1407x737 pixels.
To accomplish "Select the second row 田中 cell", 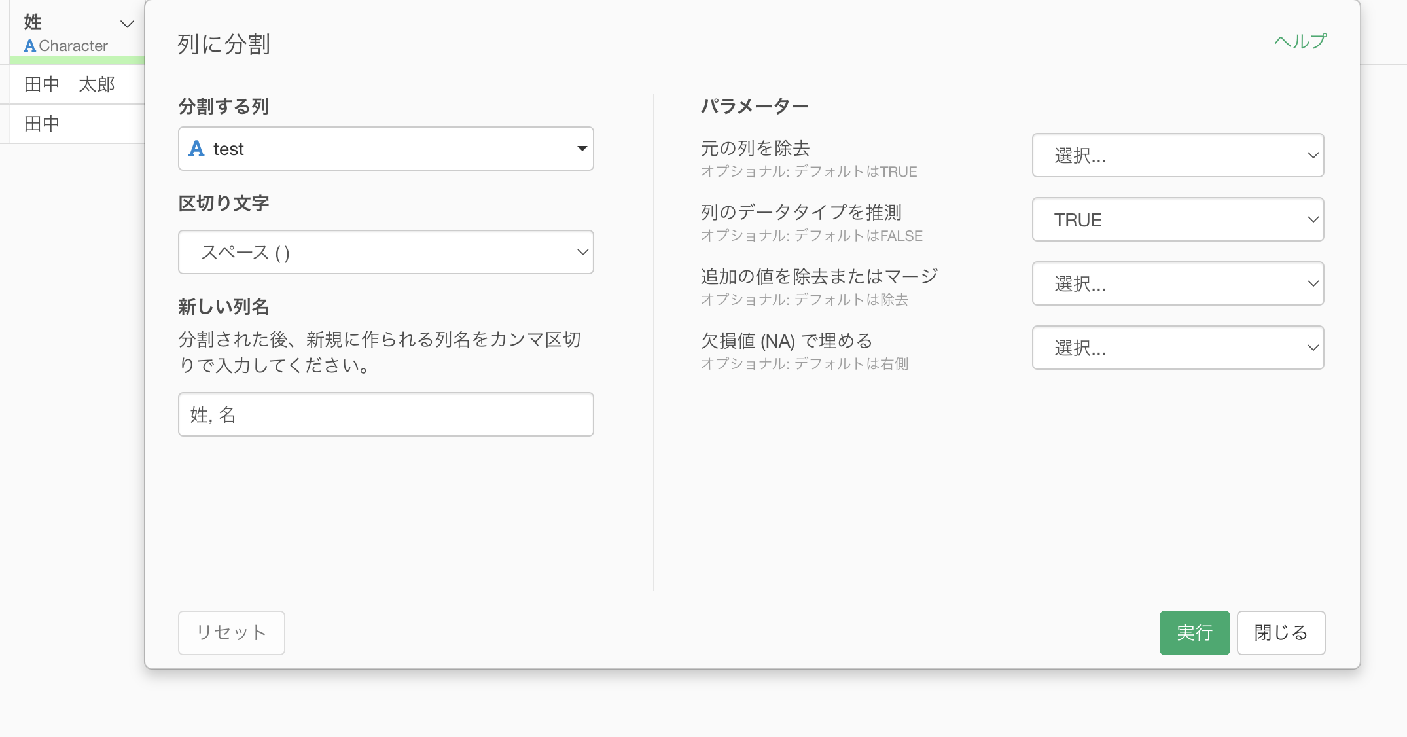I will [43, 123].
